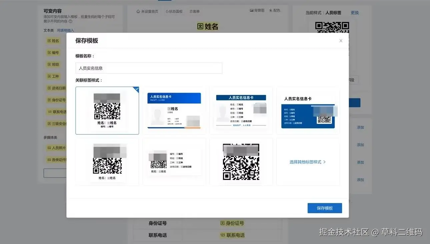Insert the 三级安全 variable tag

pyautogui.click(x=56, y=124)
